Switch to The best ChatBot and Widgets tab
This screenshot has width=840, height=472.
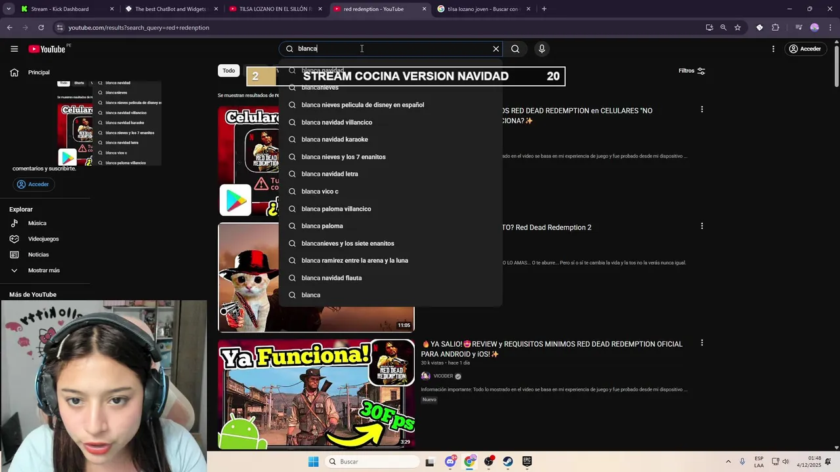[171, 9]
